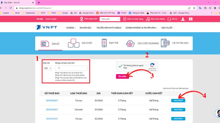The image size is (220, 123).
Task: Click the Kiểm tra đơn hàng document icon
Action: 125,19
